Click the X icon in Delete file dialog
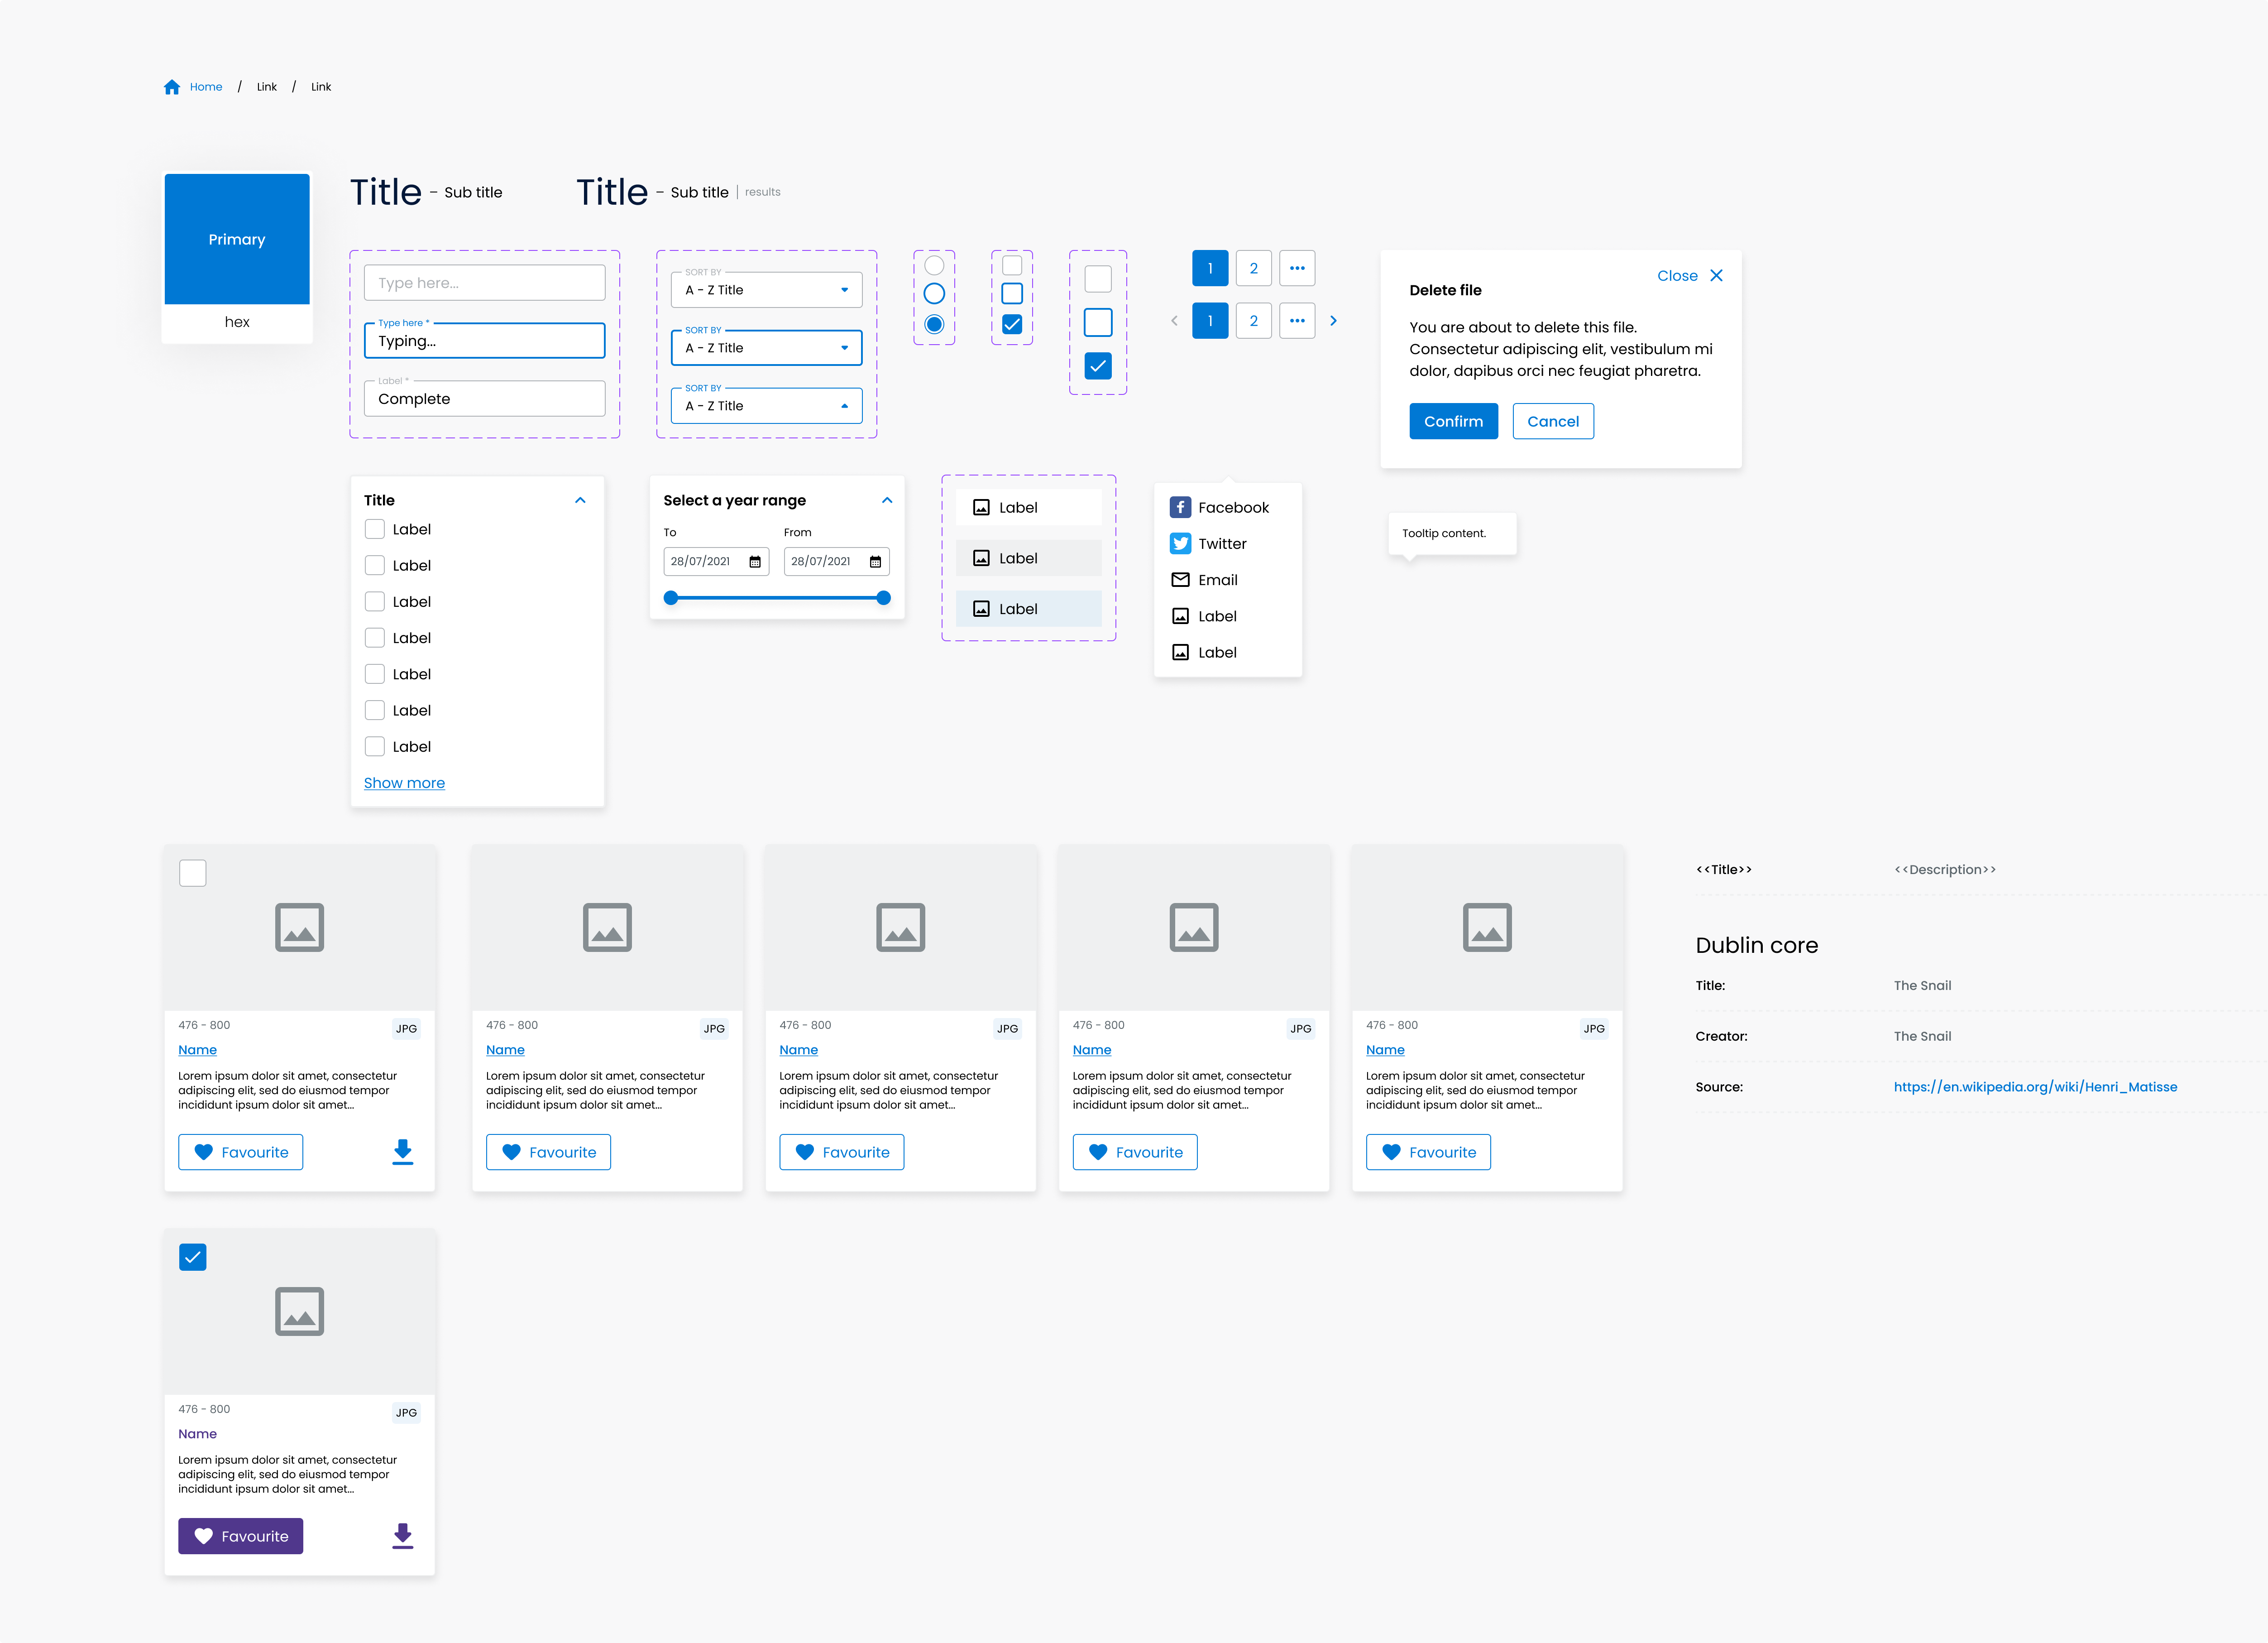2268x1643 pixels. [1716, 275]
